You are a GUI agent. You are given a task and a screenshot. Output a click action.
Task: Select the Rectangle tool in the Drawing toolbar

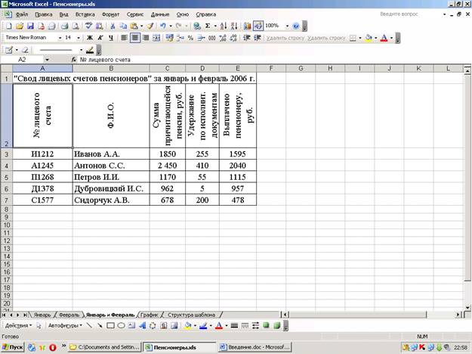coord(110,325)
